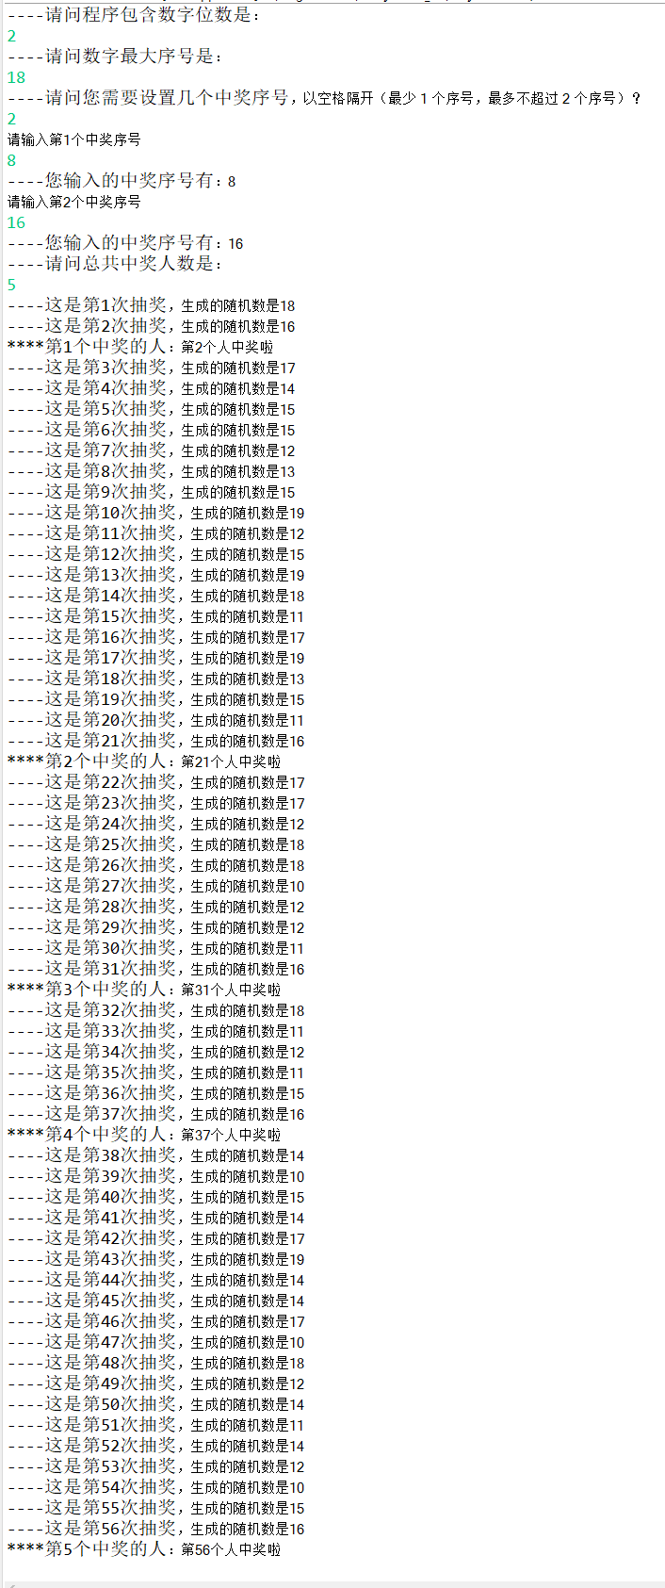The height and width of the screenshot is (1588, 665).
Task: Click the 第56次抽奖 output line
Action: [156, 1529]
